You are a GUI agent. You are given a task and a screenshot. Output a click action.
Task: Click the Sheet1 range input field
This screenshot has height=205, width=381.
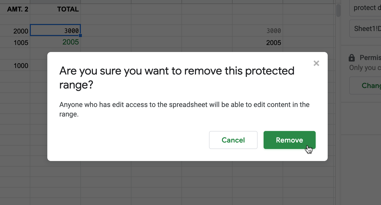[x=365, y=28]
